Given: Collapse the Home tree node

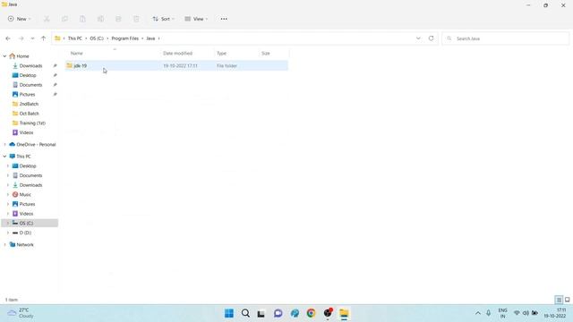Looking at the screenshot, I should coord(4,56).
